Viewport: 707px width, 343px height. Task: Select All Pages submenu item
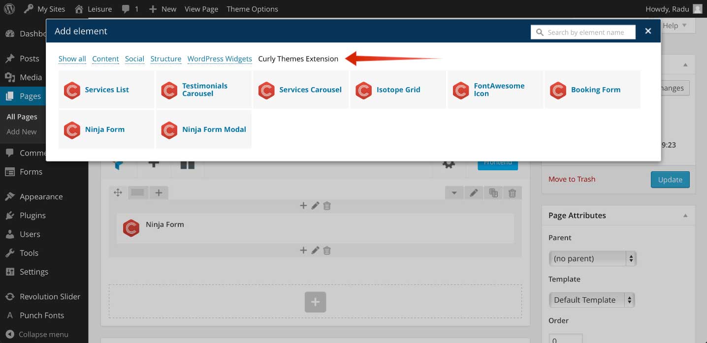(22, 117)
